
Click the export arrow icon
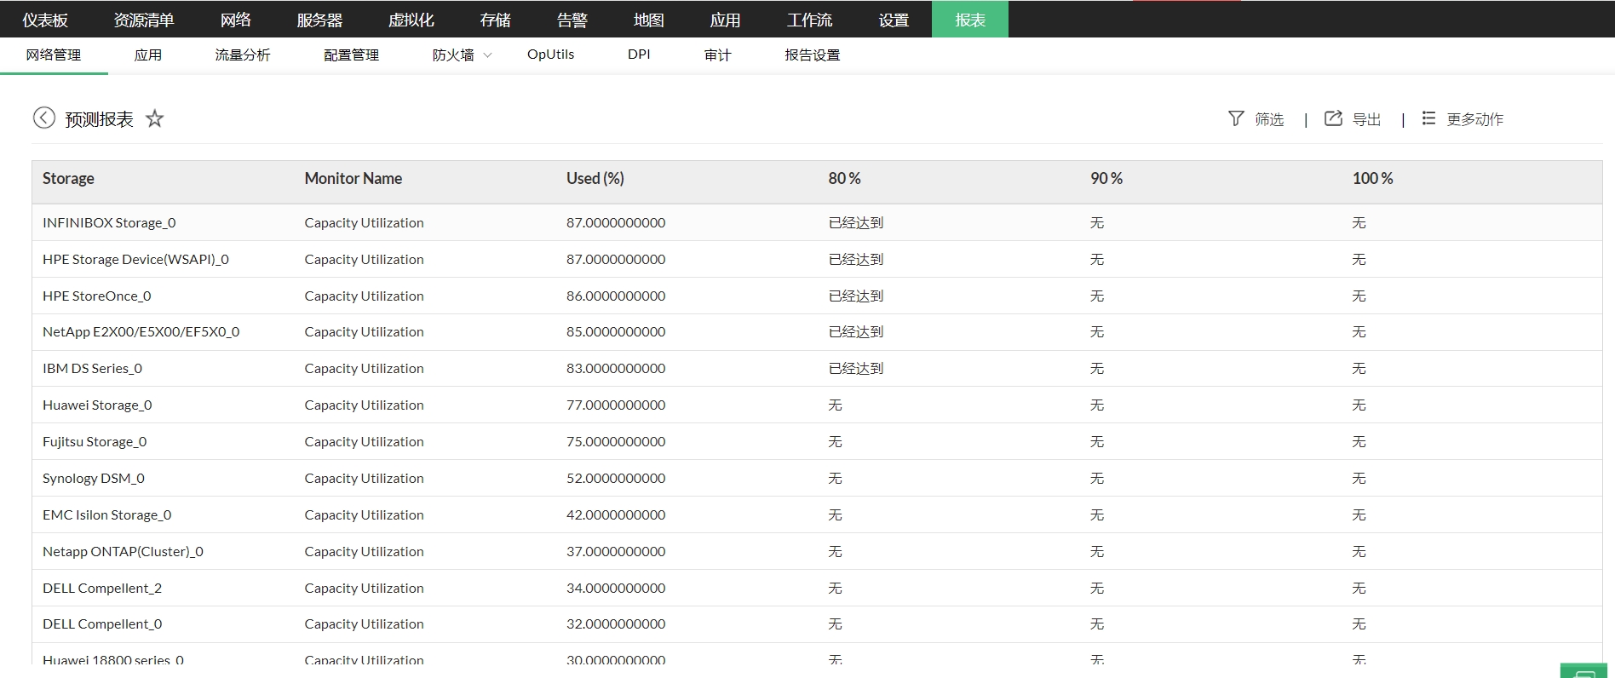1333,118
